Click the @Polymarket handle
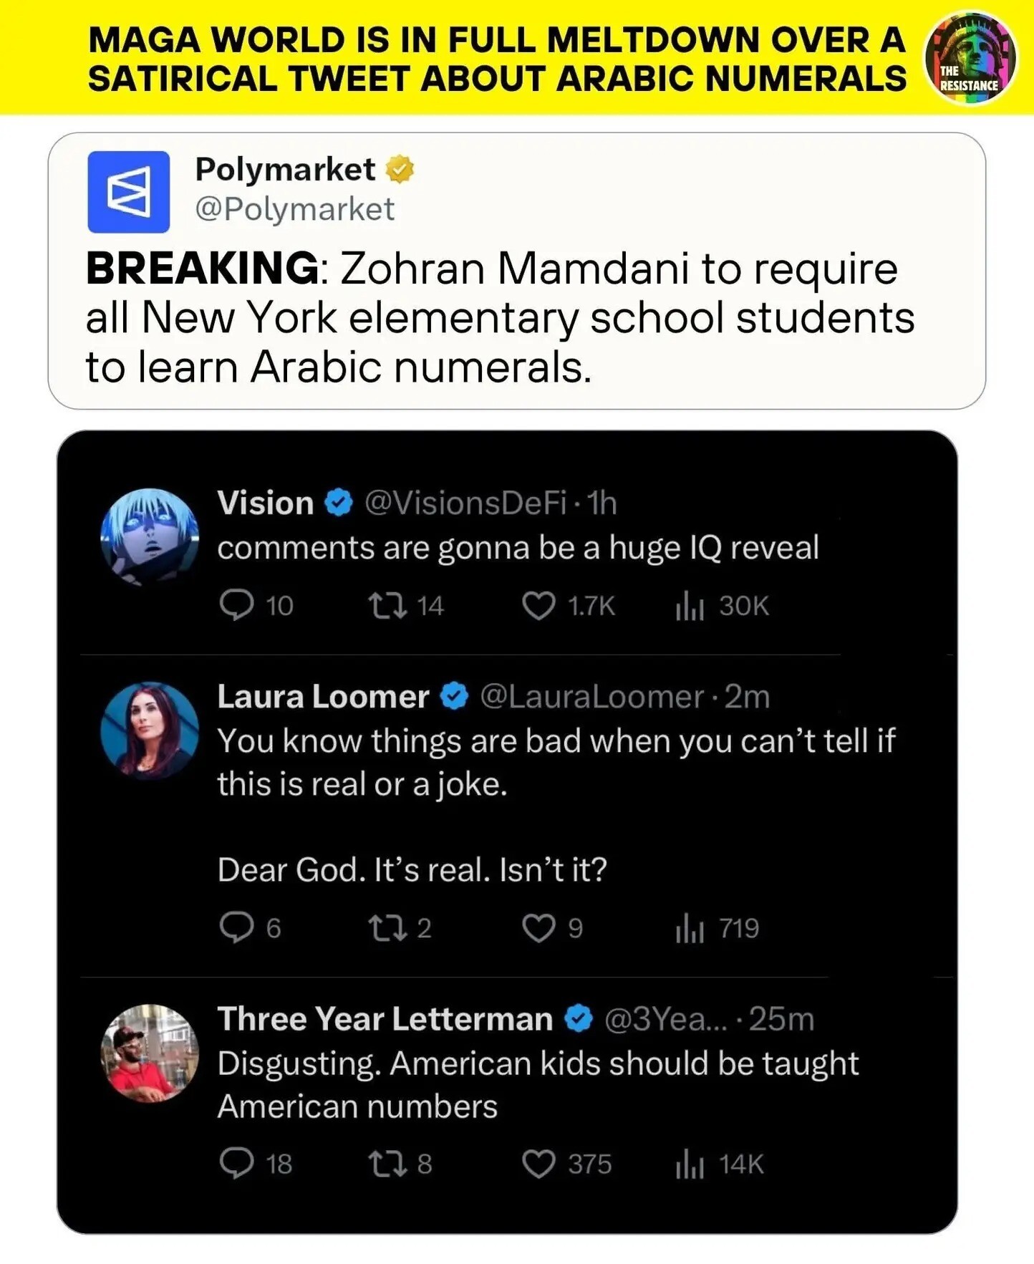 point(294,209)
